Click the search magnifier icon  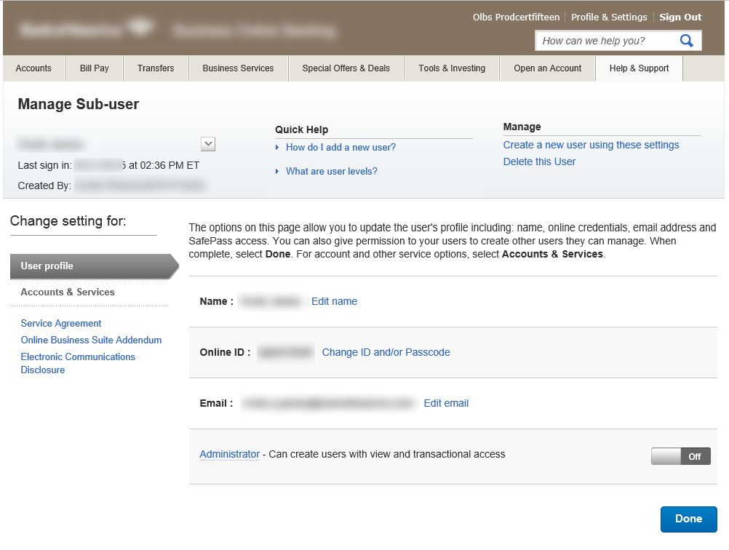pyautogui.click(x=686, y=41)
